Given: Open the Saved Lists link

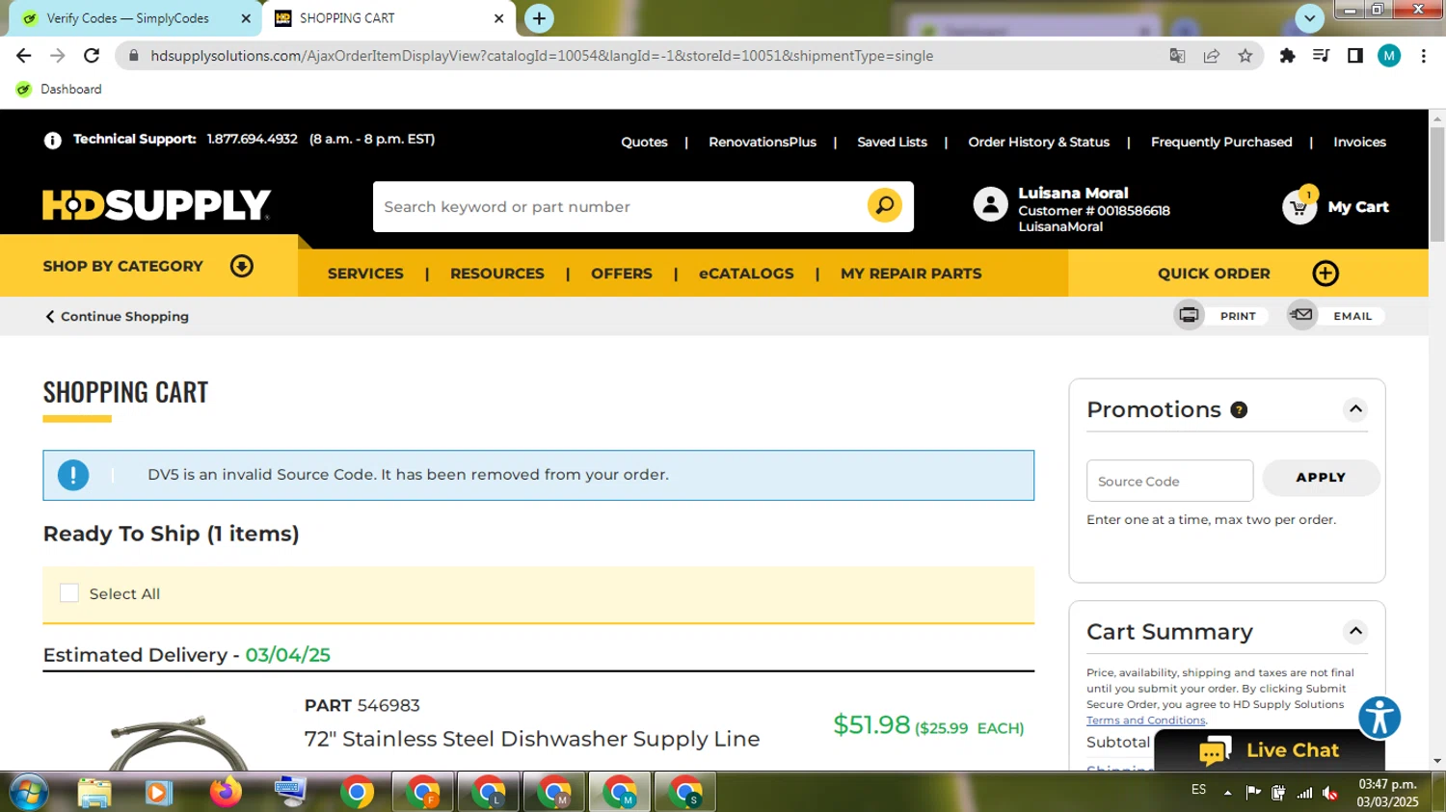Looking at the screenshot, I should point(892,142).
